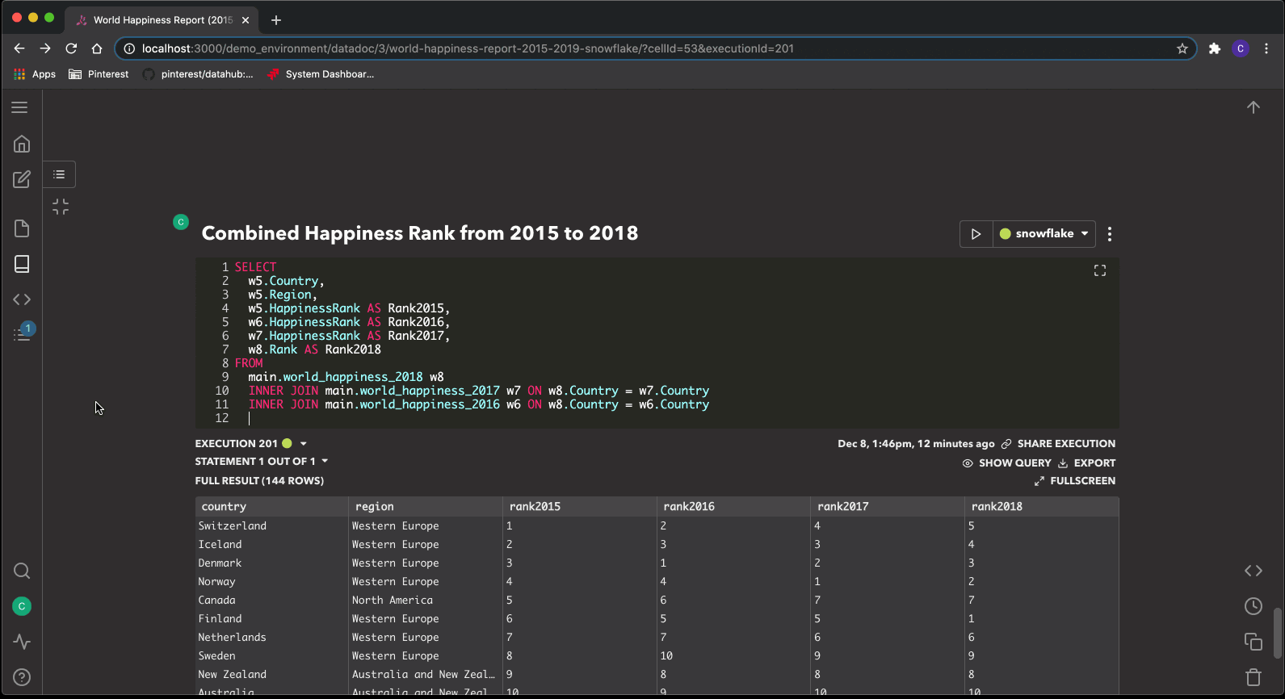
Task: Toggle SHOW QUERY visibility
Action: click(x=1007, y=463)
